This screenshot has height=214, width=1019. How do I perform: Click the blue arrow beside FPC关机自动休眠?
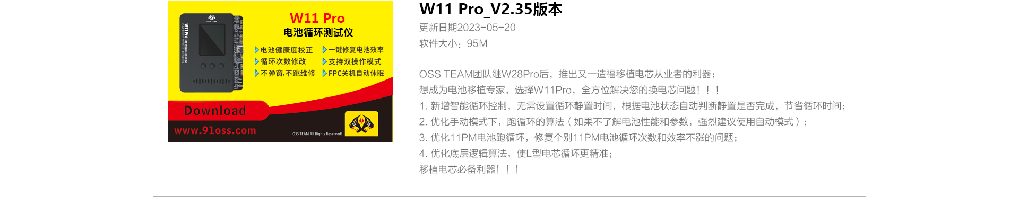(324, 73)
